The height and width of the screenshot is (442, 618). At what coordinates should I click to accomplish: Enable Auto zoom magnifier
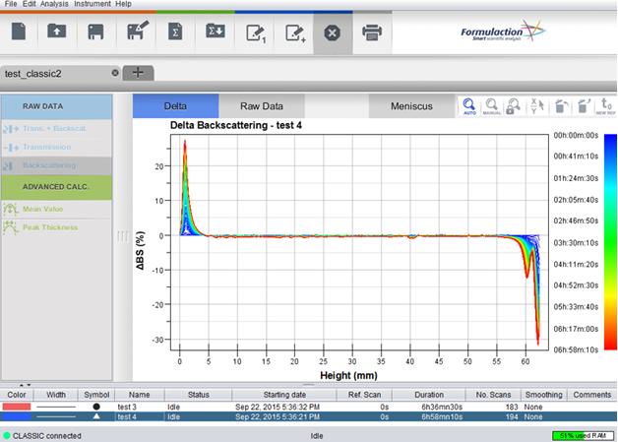pos(469,106)
